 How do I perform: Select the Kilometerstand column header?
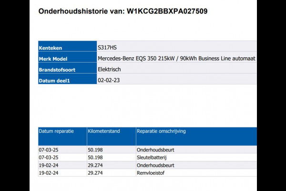click(x=104, y=130)
